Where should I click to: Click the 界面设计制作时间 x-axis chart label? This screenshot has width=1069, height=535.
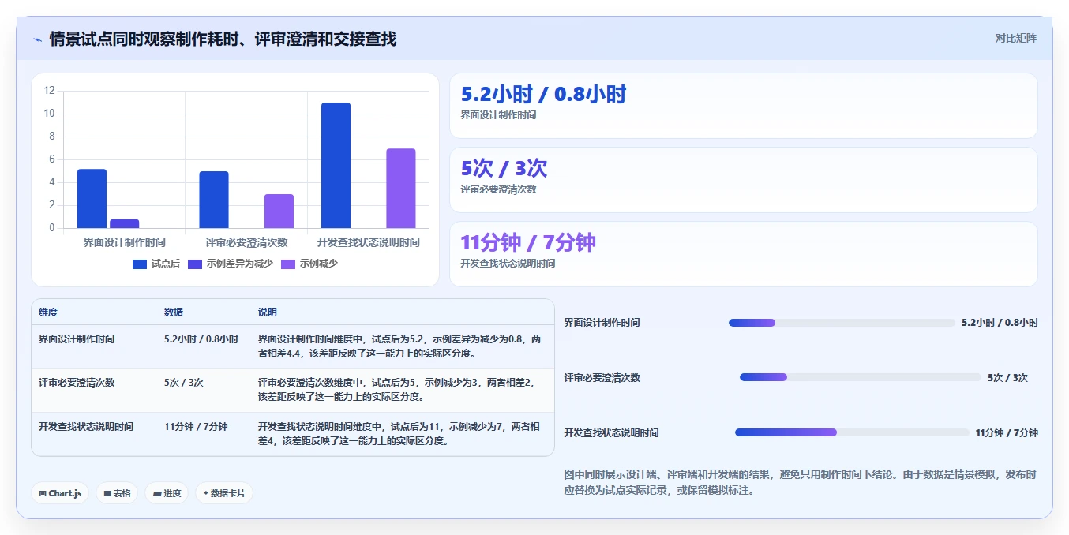[125, 242]
